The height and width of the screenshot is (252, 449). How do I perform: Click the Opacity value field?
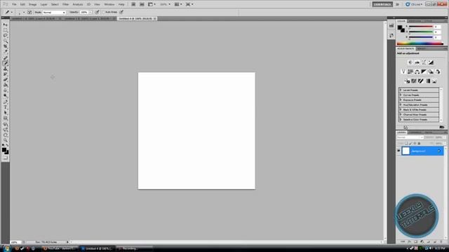[x=84, y=13]
